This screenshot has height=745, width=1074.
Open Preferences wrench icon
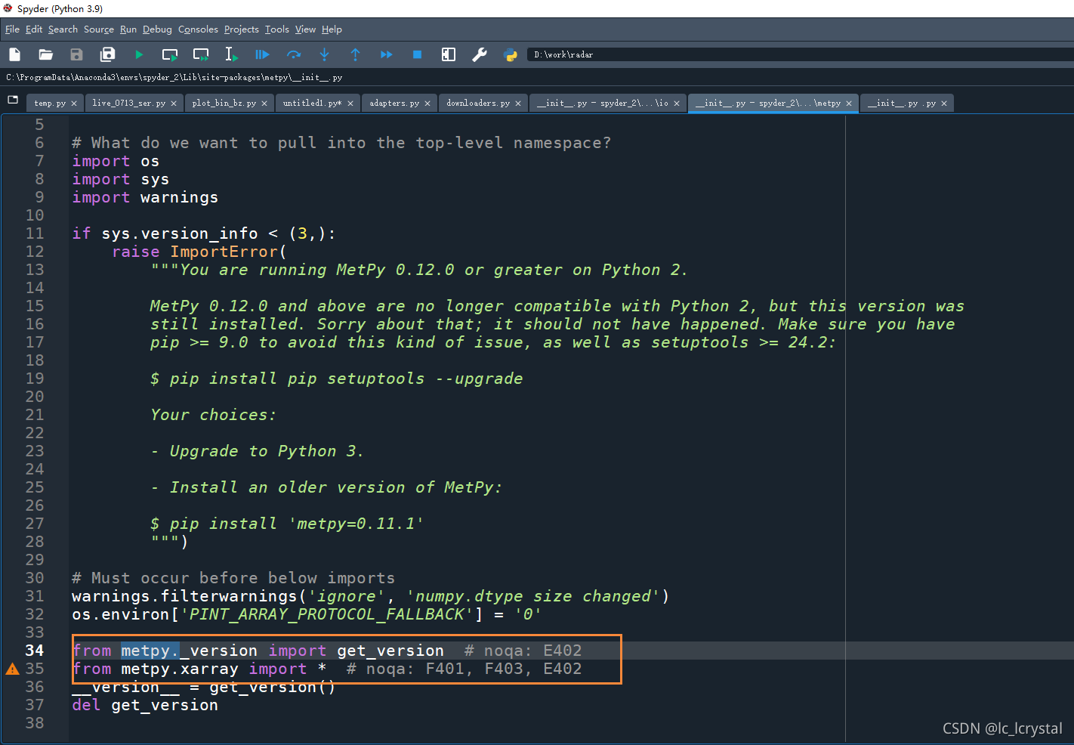coord(480,54)
